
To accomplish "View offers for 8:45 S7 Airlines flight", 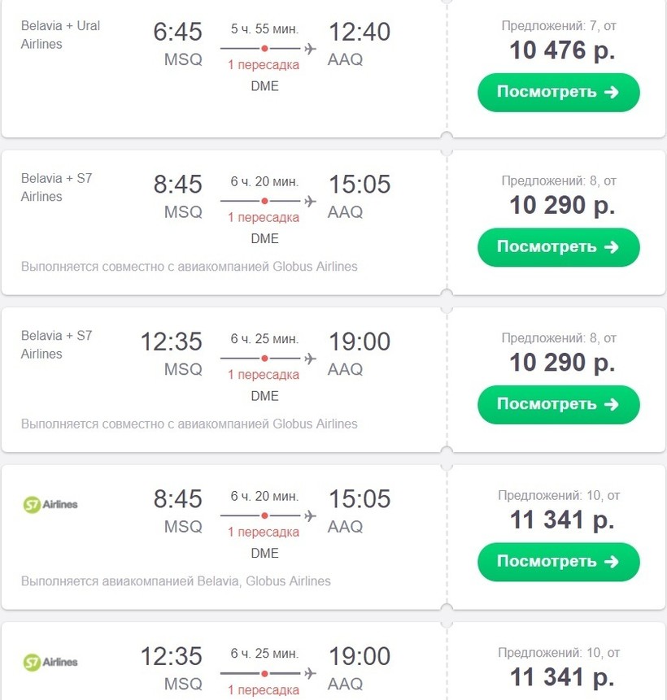I will (x=558, y=562).
